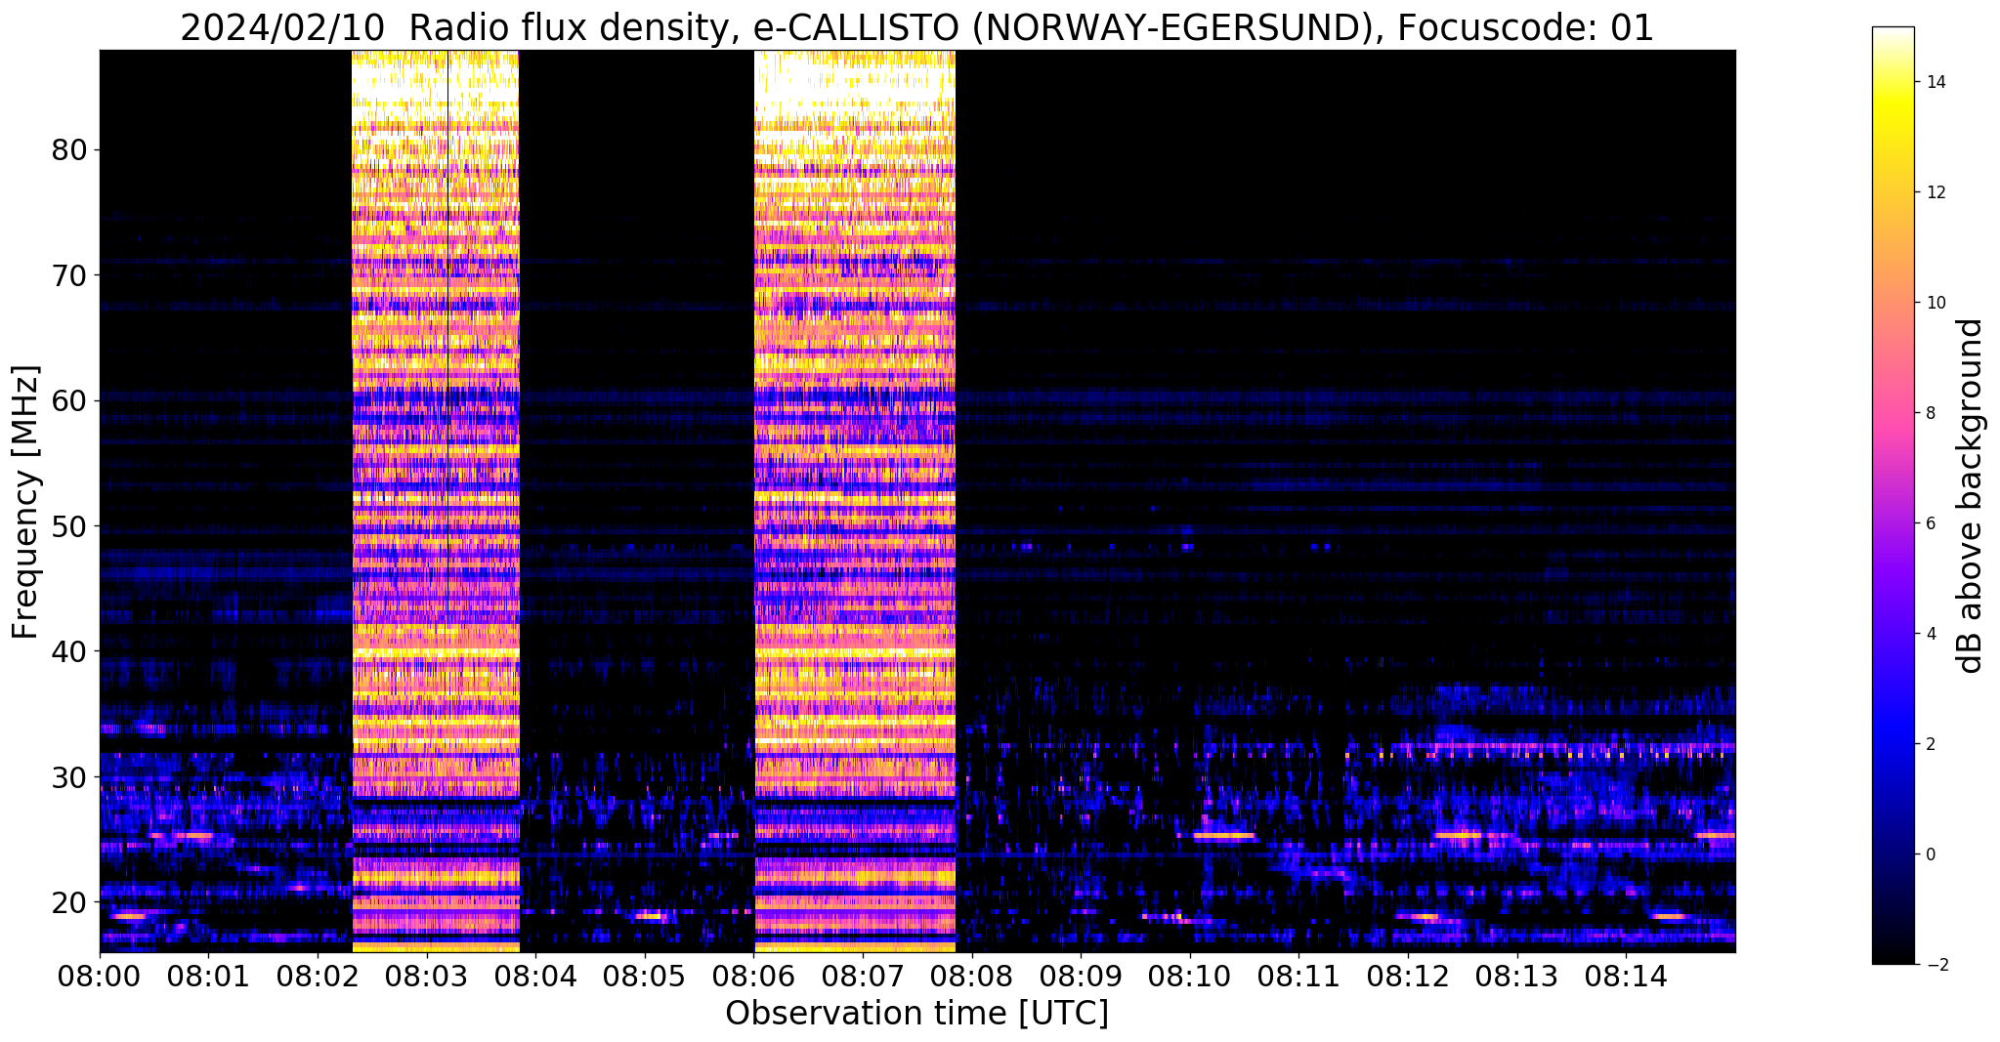Click the 30 MHz frequency tick label
This screenshot has width=2000, height=1042.
tap(68, 777)
